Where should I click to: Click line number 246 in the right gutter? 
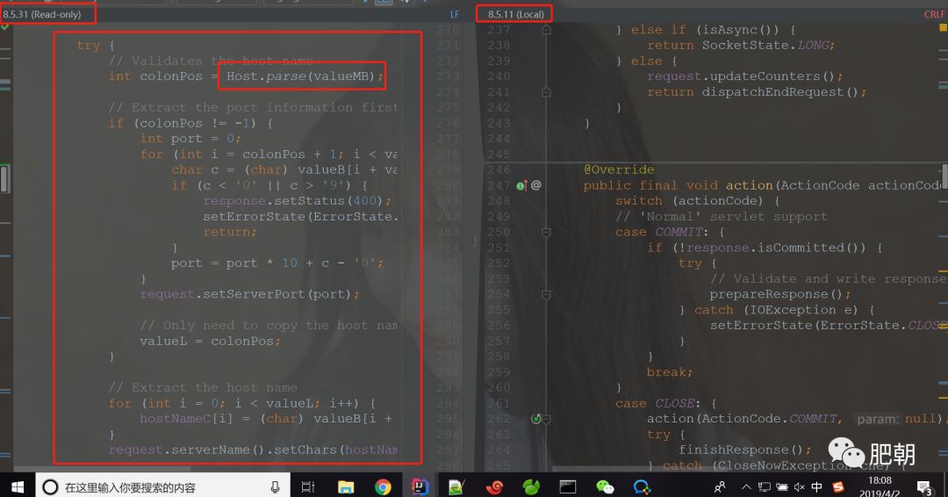(499, 169)
